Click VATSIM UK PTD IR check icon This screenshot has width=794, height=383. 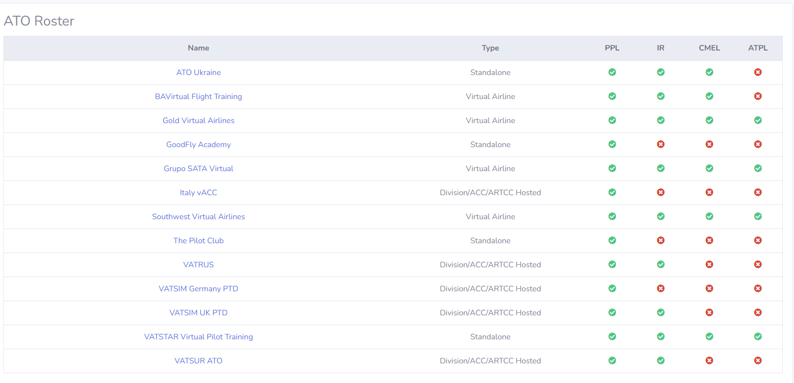point(661,312)
